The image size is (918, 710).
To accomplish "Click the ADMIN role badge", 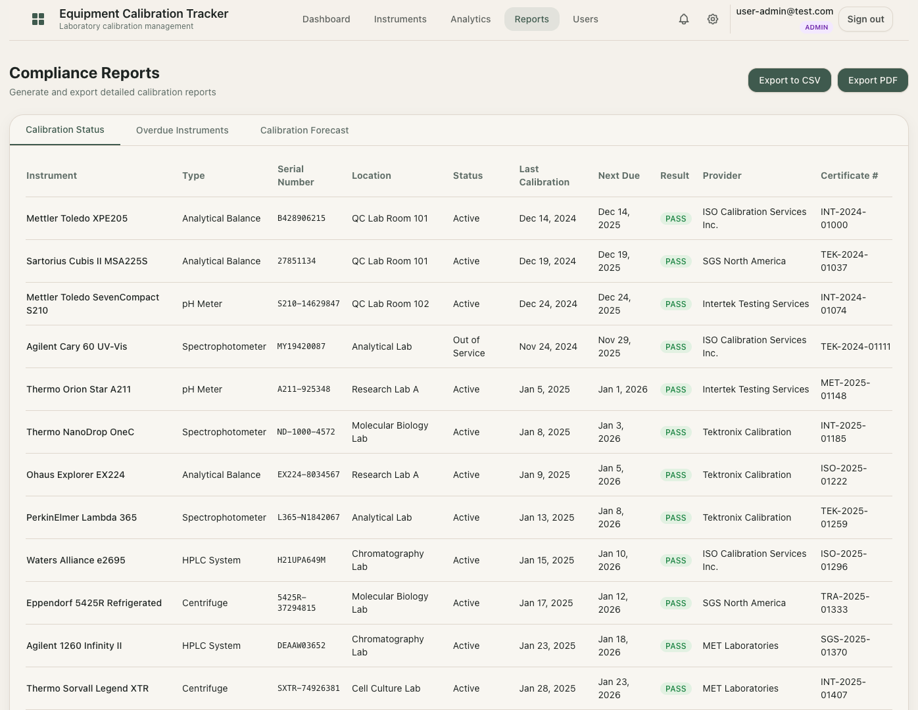I will 816,28.
